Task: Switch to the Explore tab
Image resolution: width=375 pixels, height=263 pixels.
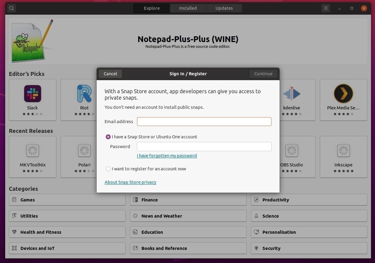Action: pyautogui.click(x=152, y=8)
